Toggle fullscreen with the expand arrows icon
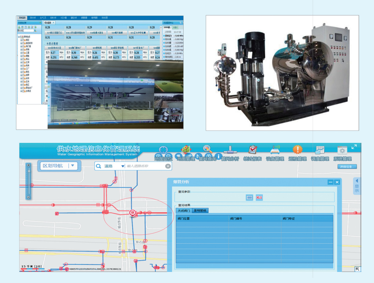This screenshot has width=374, height=283. click(x=354, y=147)
